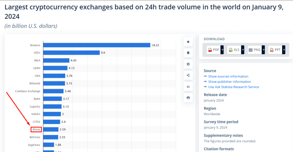293x152 pixels.
Task: Click the 3.73 value label
Action: 69,83
